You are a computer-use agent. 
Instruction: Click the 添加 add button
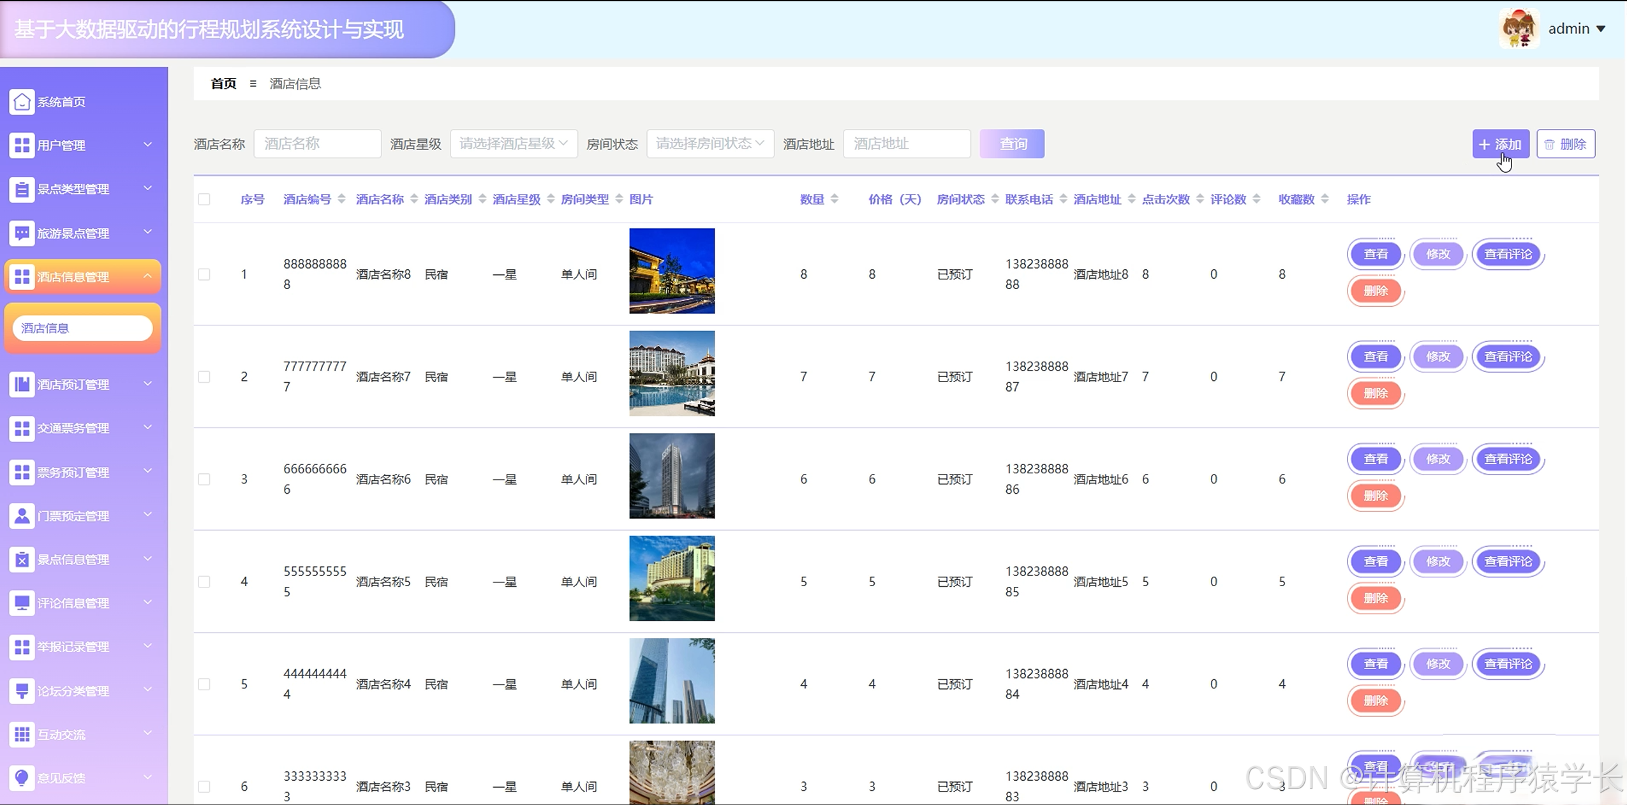(x=1500, y=144)
